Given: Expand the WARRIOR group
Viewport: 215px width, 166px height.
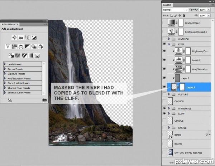Looking at the screenshot, I should pyautogui.click(x=169, y=39).
